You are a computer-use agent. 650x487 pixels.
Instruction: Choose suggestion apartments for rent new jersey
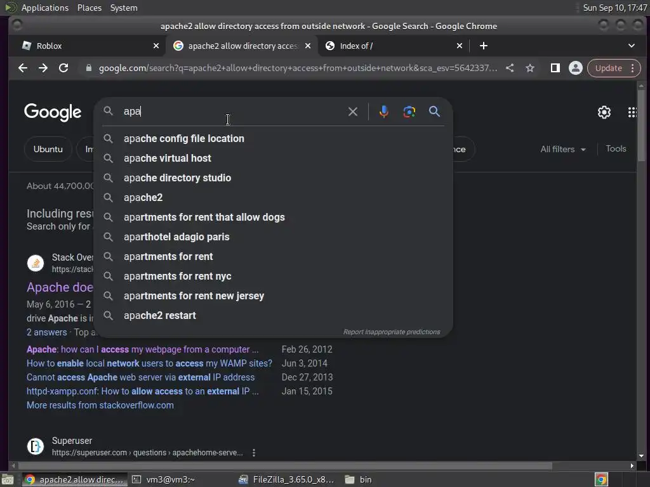(274, 295)
